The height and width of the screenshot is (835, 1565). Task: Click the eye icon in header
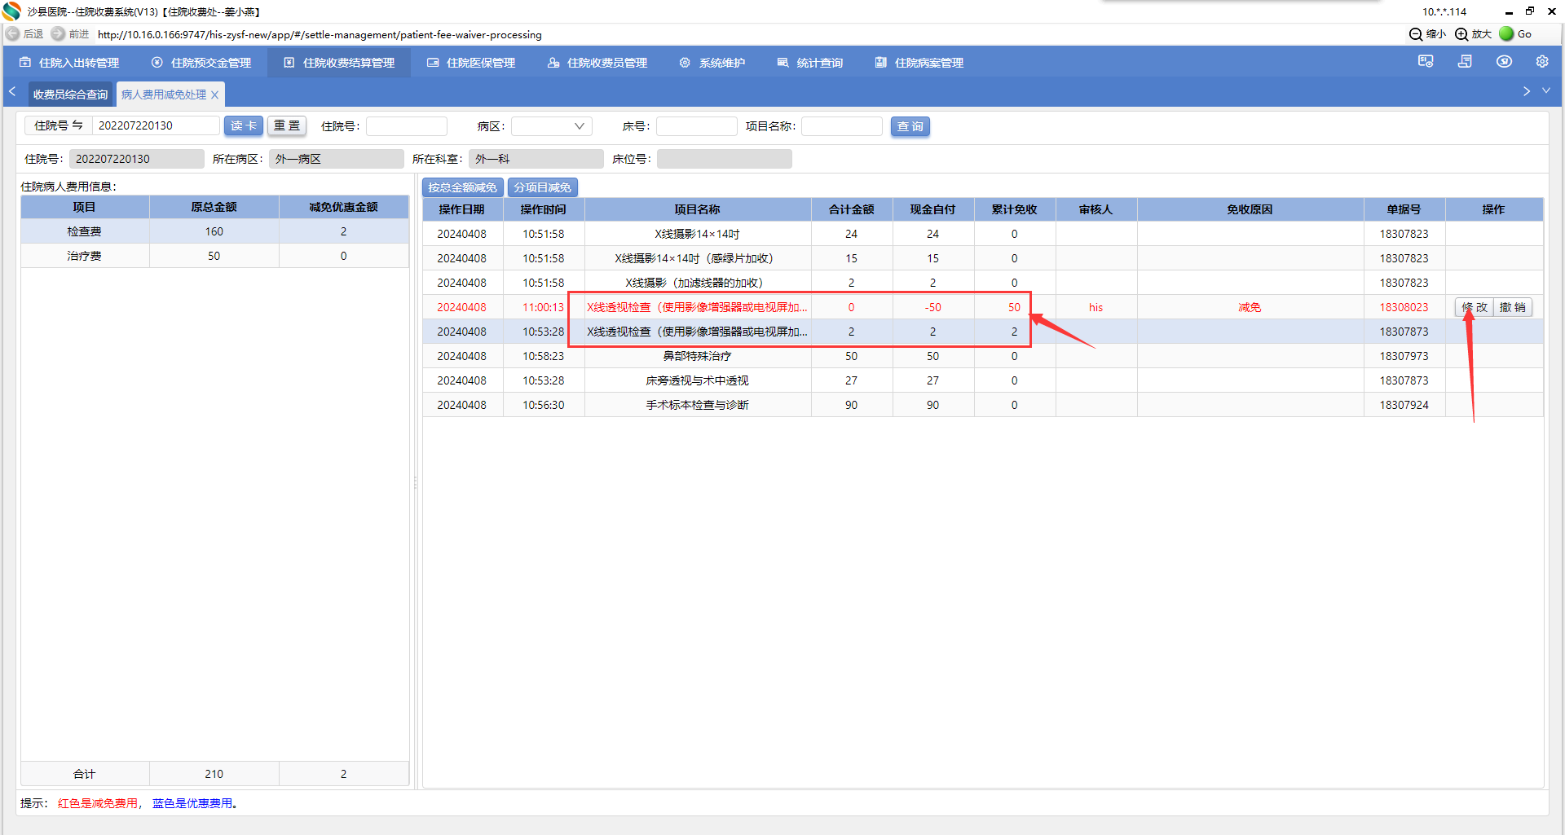(1504, 62)
